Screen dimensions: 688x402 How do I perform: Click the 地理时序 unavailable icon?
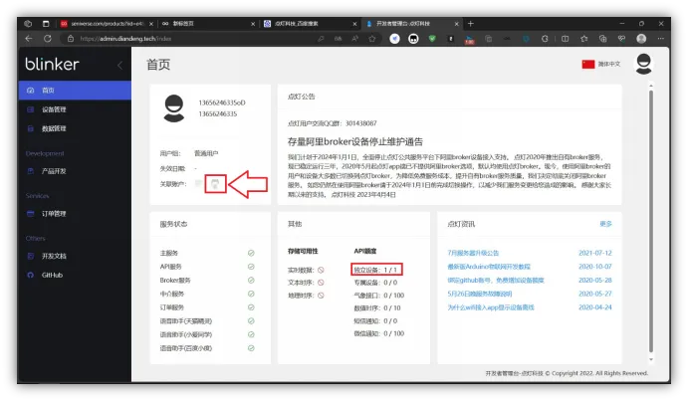(321, 296)
